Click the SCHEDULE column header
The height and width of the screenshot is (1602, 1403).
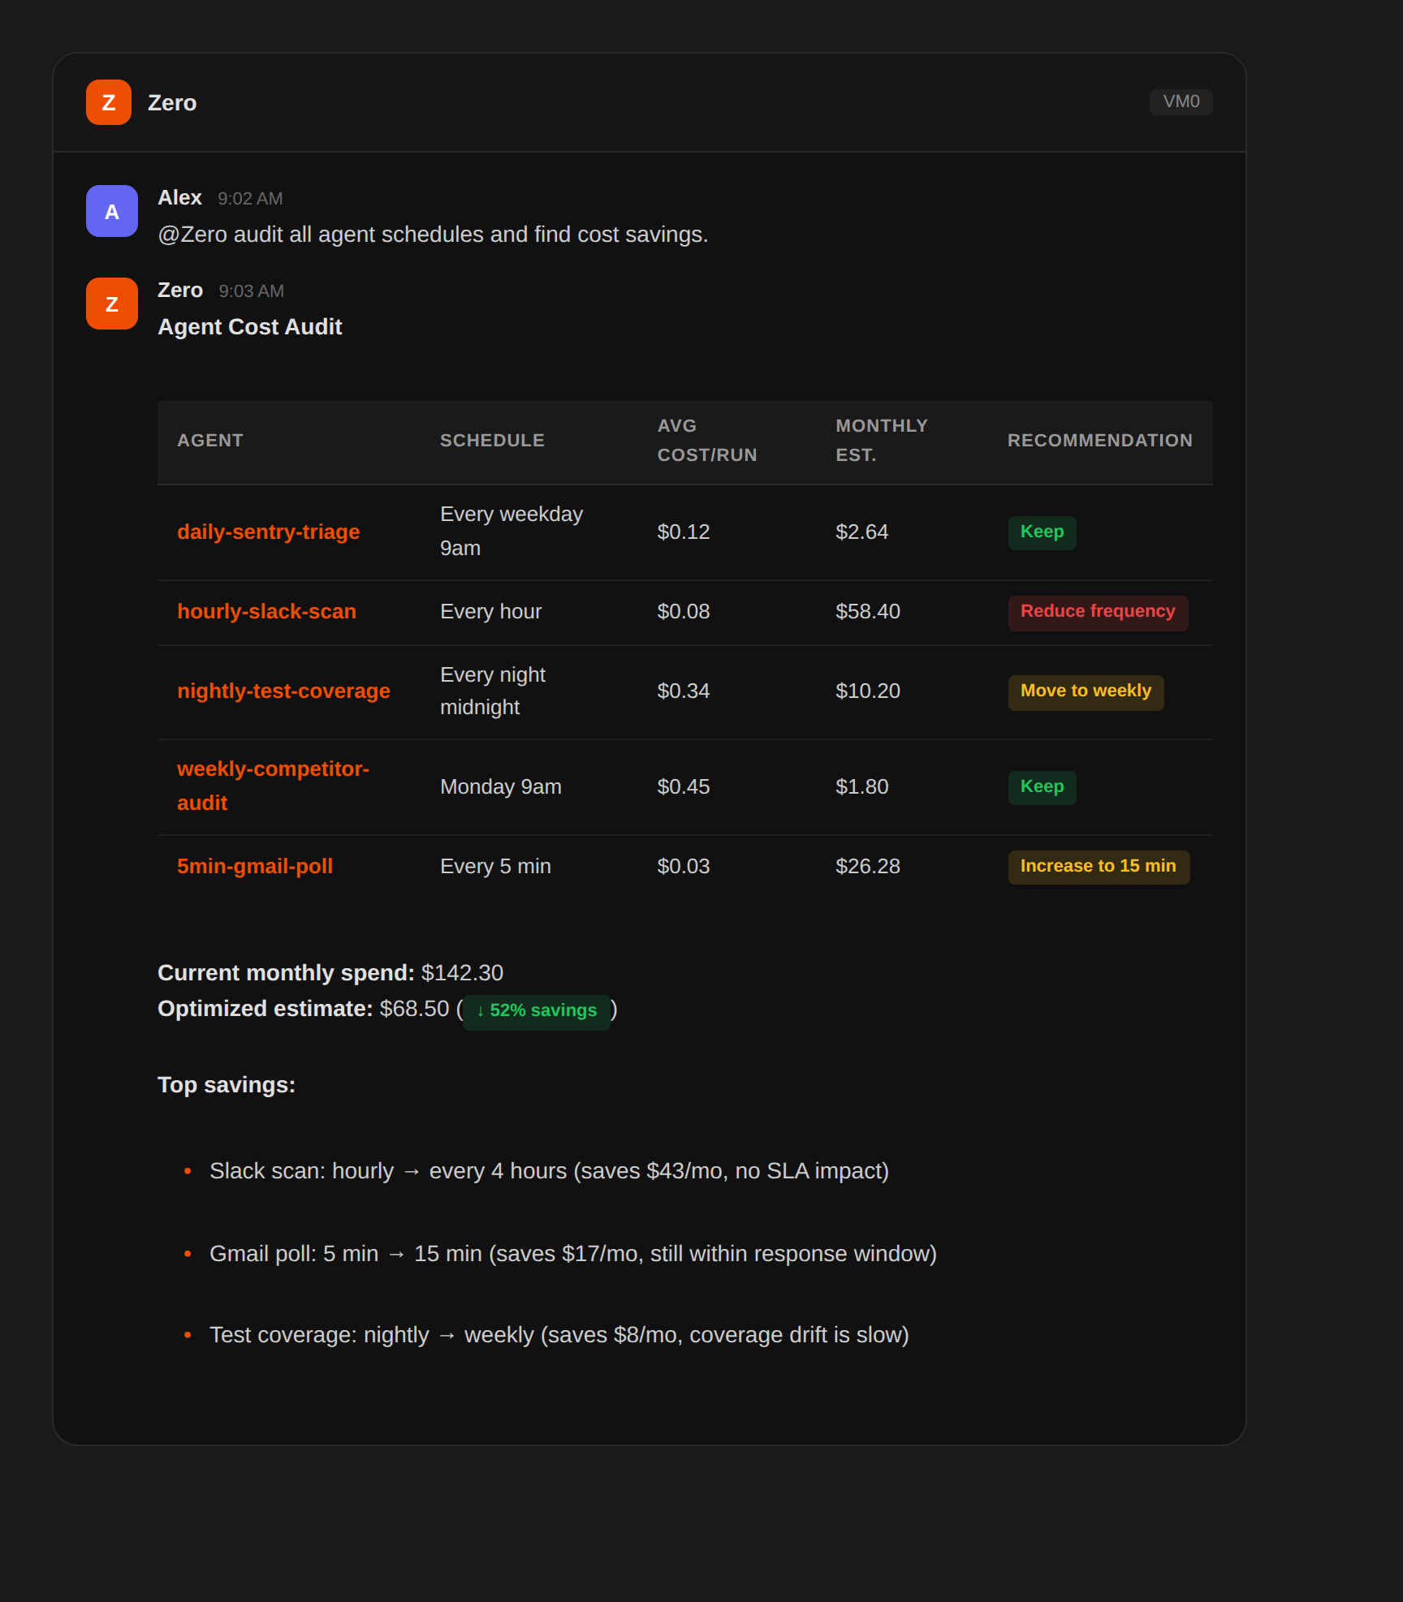492,441
